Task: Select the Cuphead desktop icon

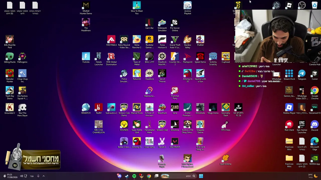Action: [226, 58]
